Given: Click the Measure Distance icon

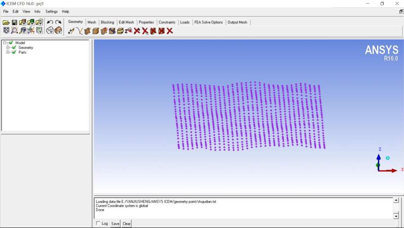Looking at the screenshot, I should point(23,31).
